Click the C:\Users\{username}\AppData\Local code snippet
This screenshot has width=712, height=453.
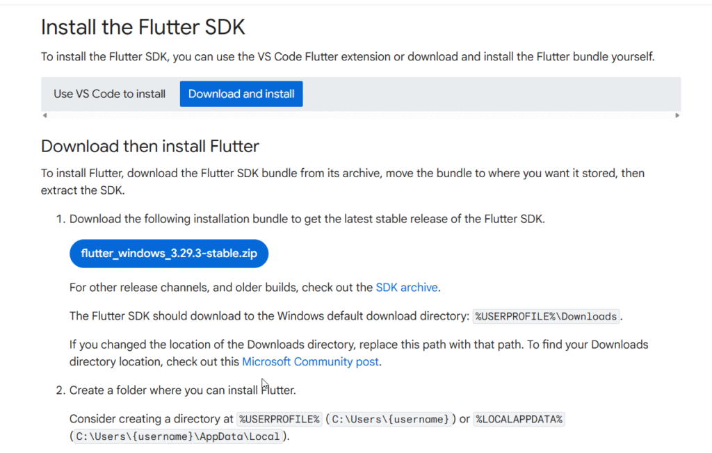177,436
